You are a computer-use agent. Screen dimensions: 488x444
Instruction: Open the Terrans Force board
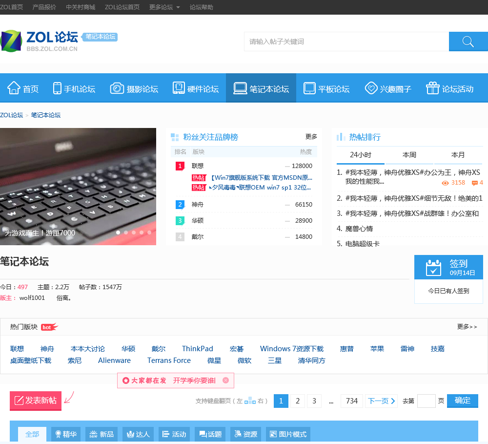tap(169, 360)
